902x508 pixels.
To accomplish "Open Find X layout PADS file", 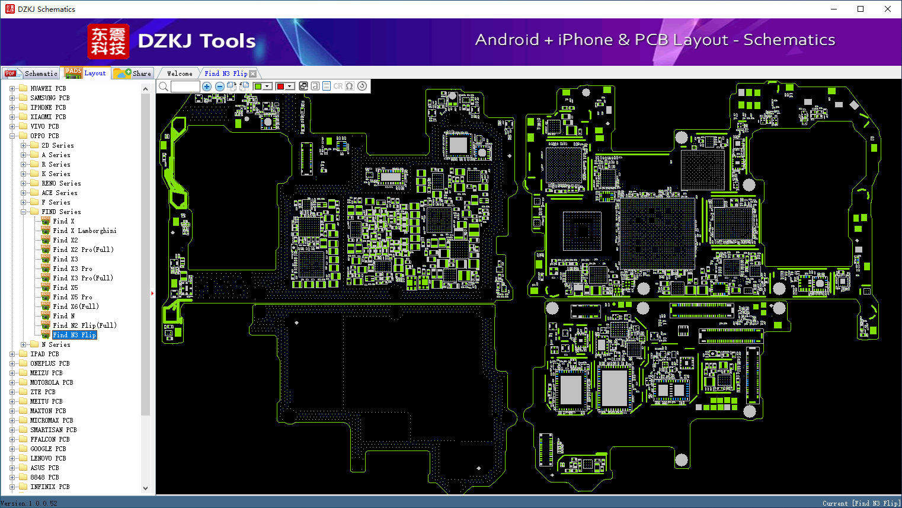I will [x=63, y=221].
